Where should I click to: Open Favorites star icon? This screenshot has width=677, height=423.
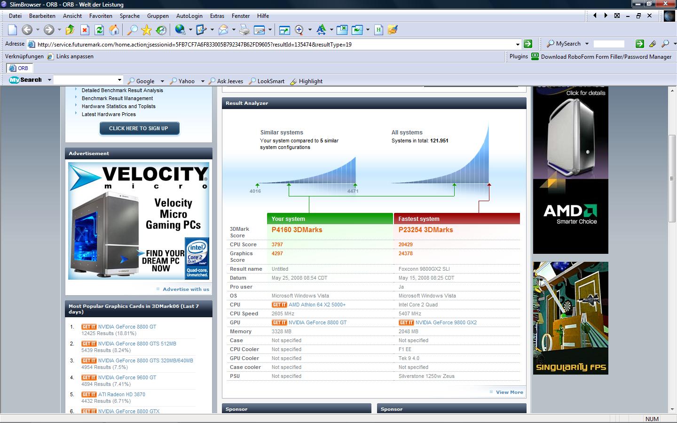pos(147,30)
